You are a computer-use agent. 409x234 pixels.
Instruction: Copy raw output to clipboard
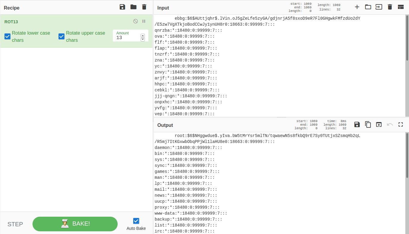click(x=368, y=124)
